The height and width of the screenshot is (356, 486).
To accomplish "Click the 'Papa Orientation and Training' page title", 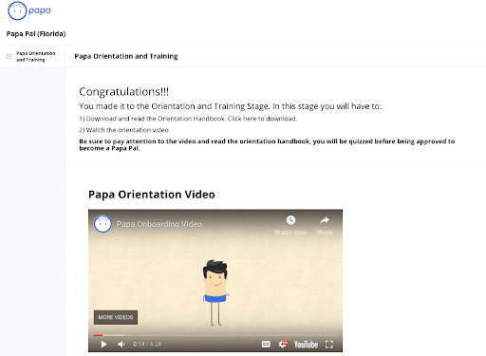I will 126,56.
